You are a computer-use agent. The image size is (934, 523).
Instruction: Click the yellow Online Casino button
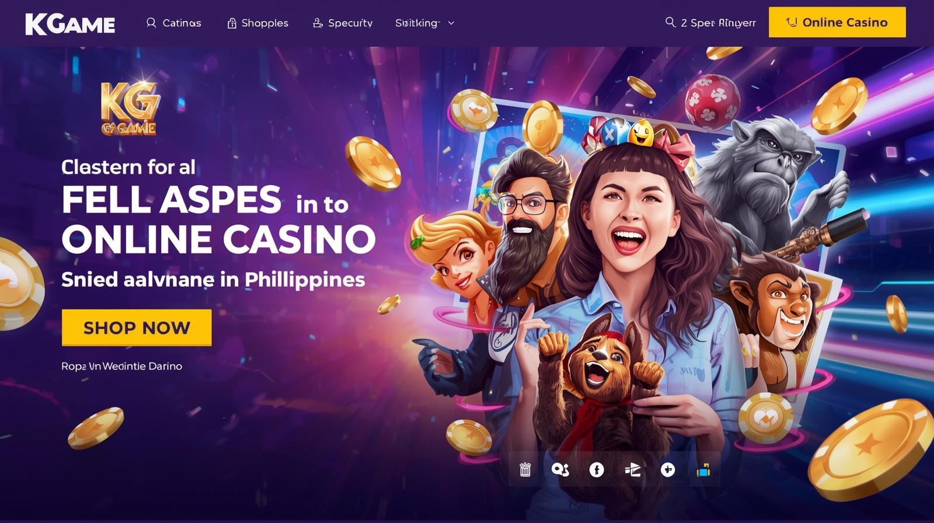click(837, 22)
